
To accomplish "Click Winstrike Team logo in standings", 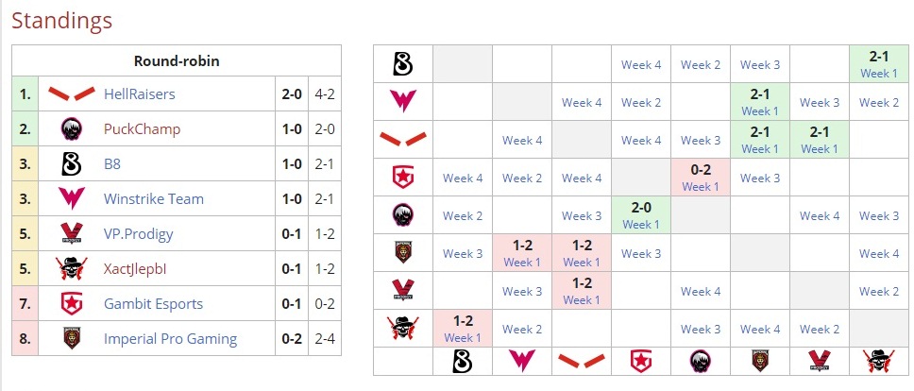I will [72, 199].
